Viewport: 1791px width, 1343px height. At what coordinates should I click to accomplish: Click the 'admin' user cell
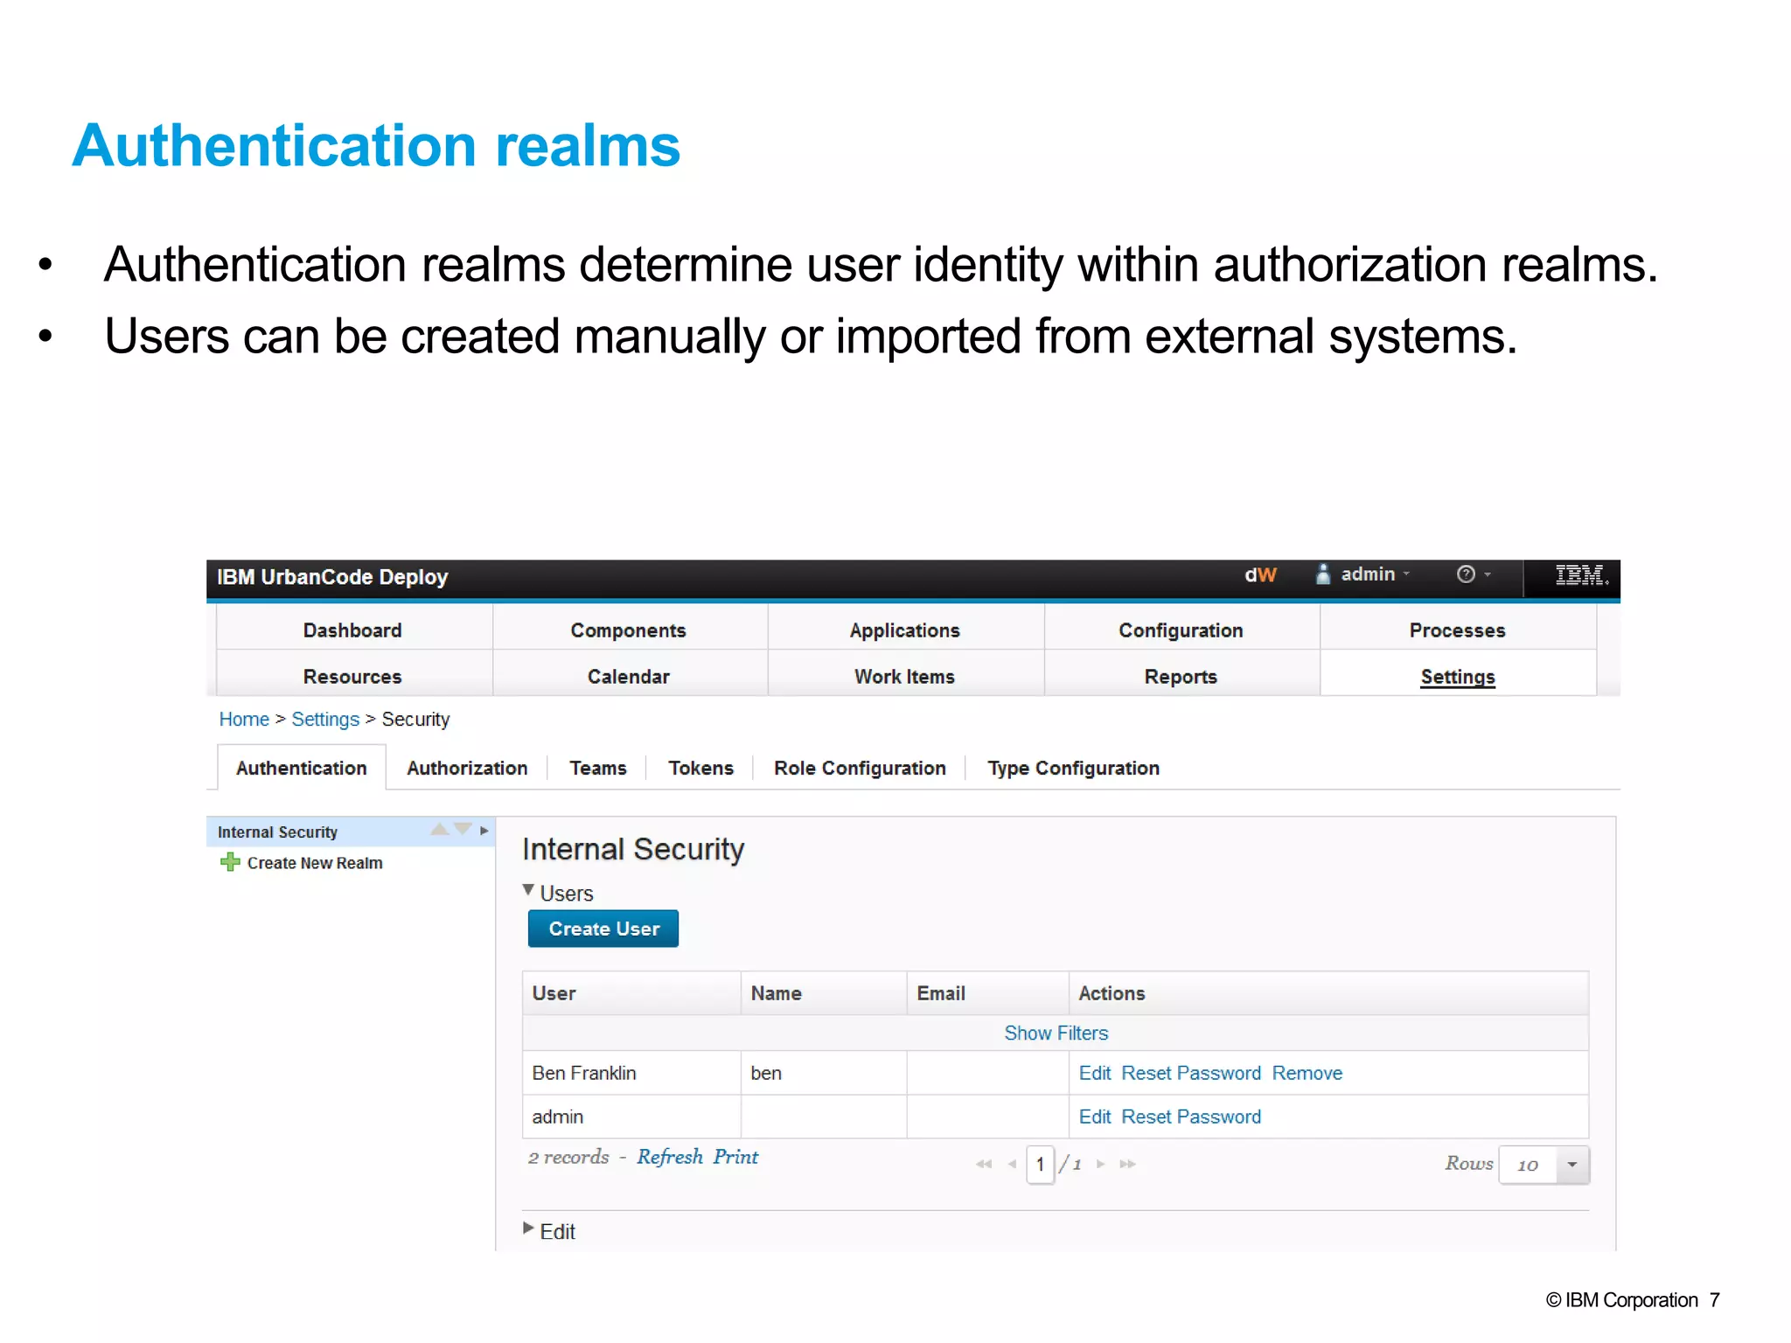click(631, 1117)
